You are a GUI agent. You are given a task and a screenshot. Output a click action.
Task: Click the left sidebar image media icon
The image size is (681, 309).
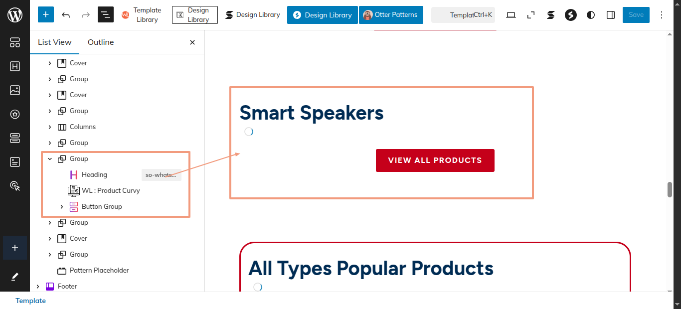click(15, 90)
